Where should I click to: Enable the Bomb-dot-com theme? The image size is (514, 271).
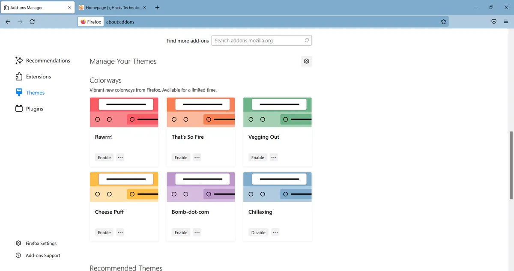click(x=181, y=232)
